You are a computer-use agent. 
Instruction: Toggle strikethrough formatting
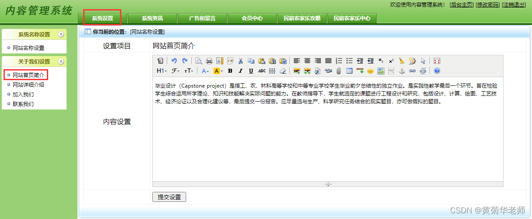point(261,71)
